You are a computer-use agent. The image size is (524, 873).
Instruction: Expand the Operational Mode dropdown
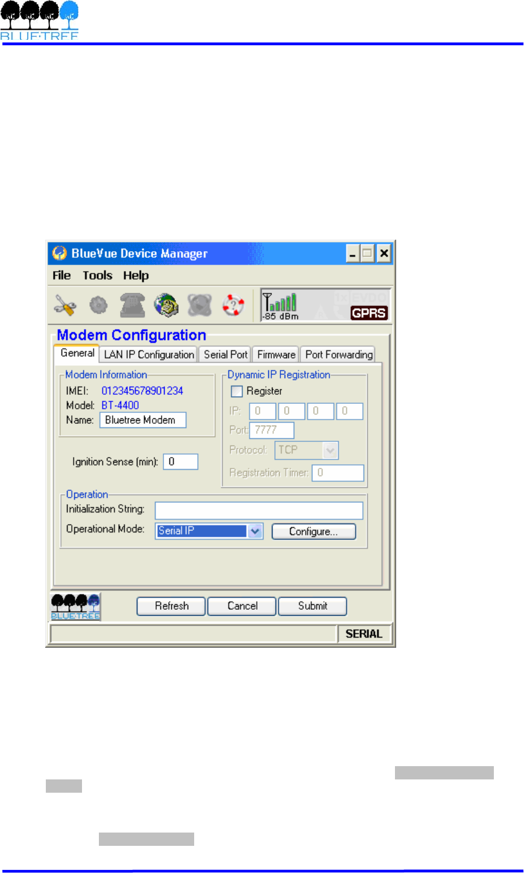tap(256, 531)
